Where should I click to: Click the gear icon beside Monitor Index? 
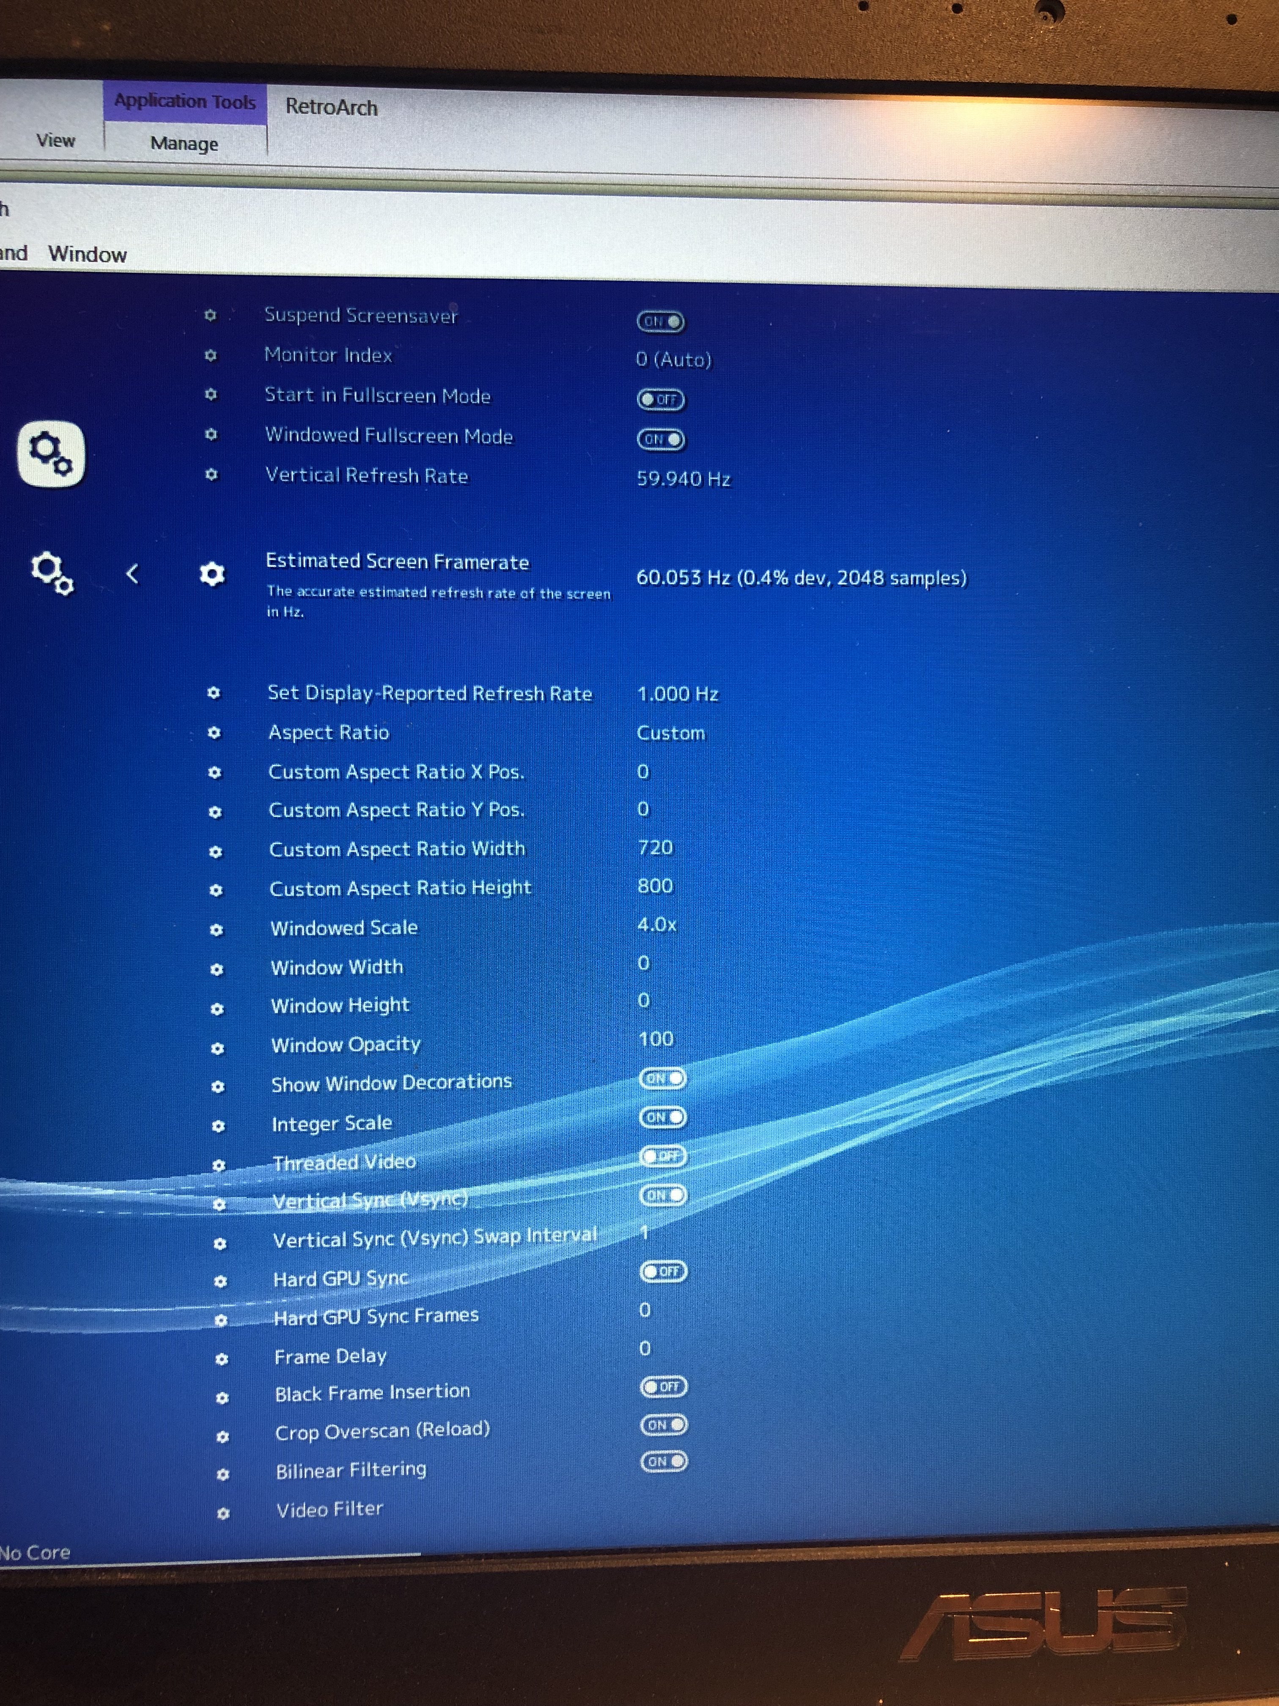[x=211, y=355]
